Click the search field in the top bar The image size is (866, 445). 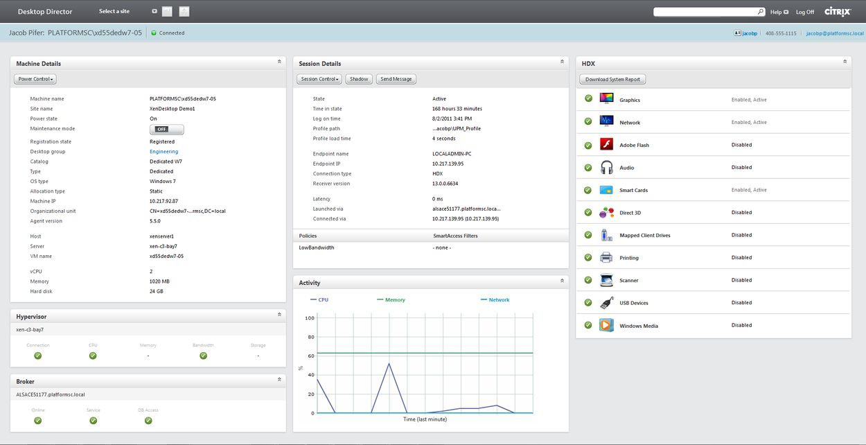coord(707,11)
